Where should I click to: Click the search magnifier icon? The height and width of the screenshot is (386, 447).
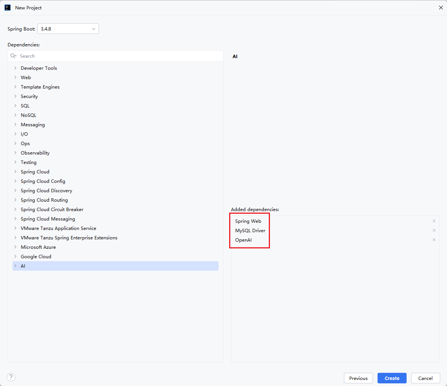point(13,56)
